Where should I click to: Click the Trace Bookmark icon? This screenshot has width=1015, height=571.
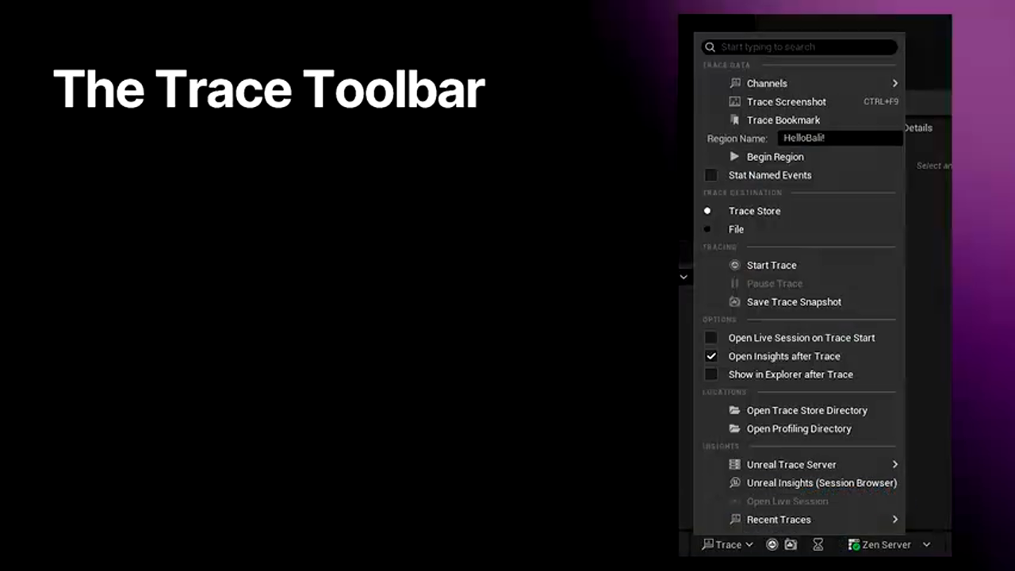tap(735, 120)
